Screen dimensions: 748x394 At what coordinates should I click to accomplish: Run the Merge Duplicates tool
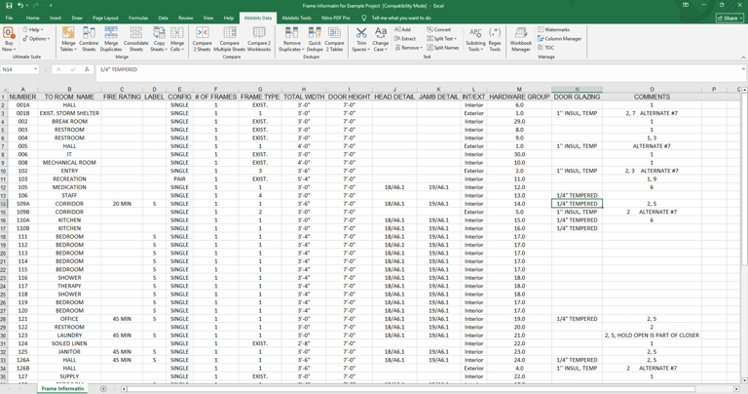pos(111,39)
